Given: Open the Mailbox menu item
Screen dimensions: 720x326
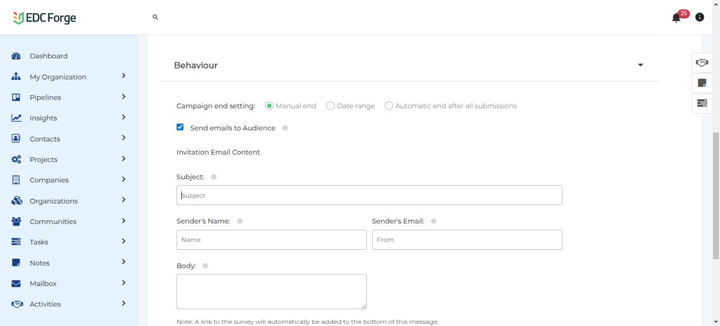Looking at the screenshot, I should 43,283.
